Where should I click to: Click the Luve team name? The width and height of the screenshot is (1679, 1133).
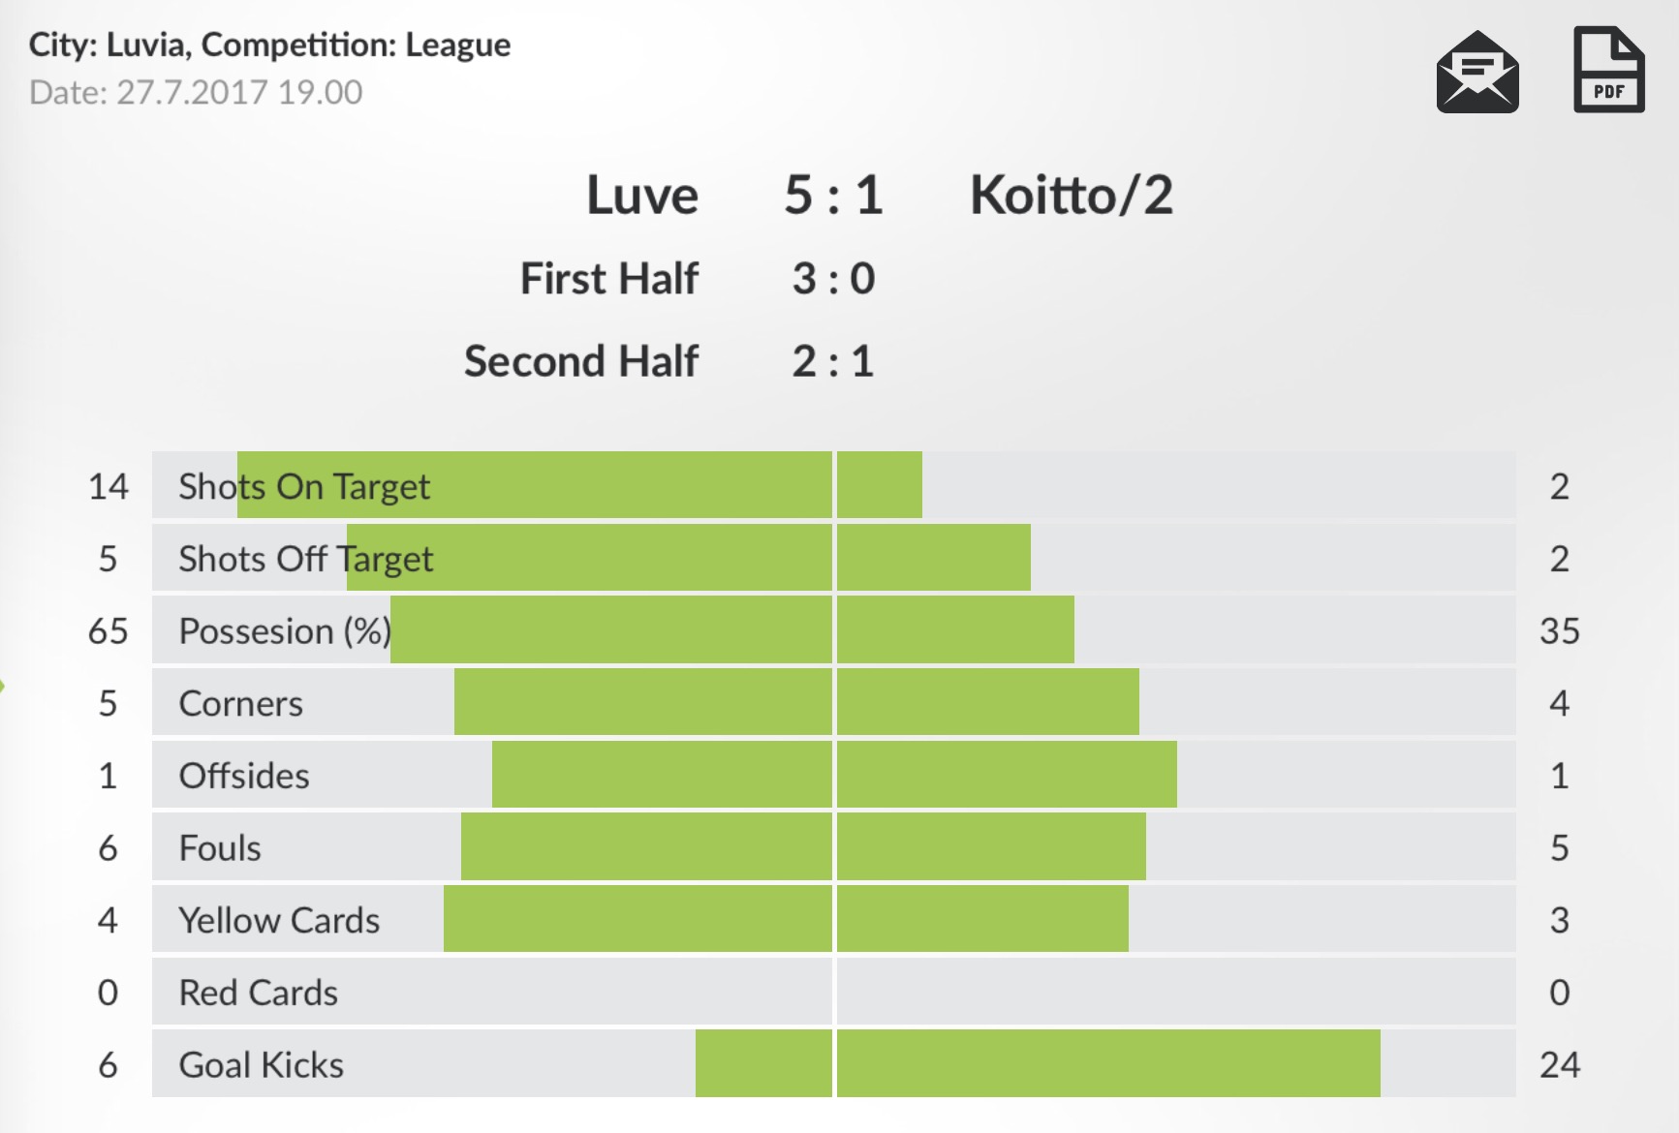[642, 195]
